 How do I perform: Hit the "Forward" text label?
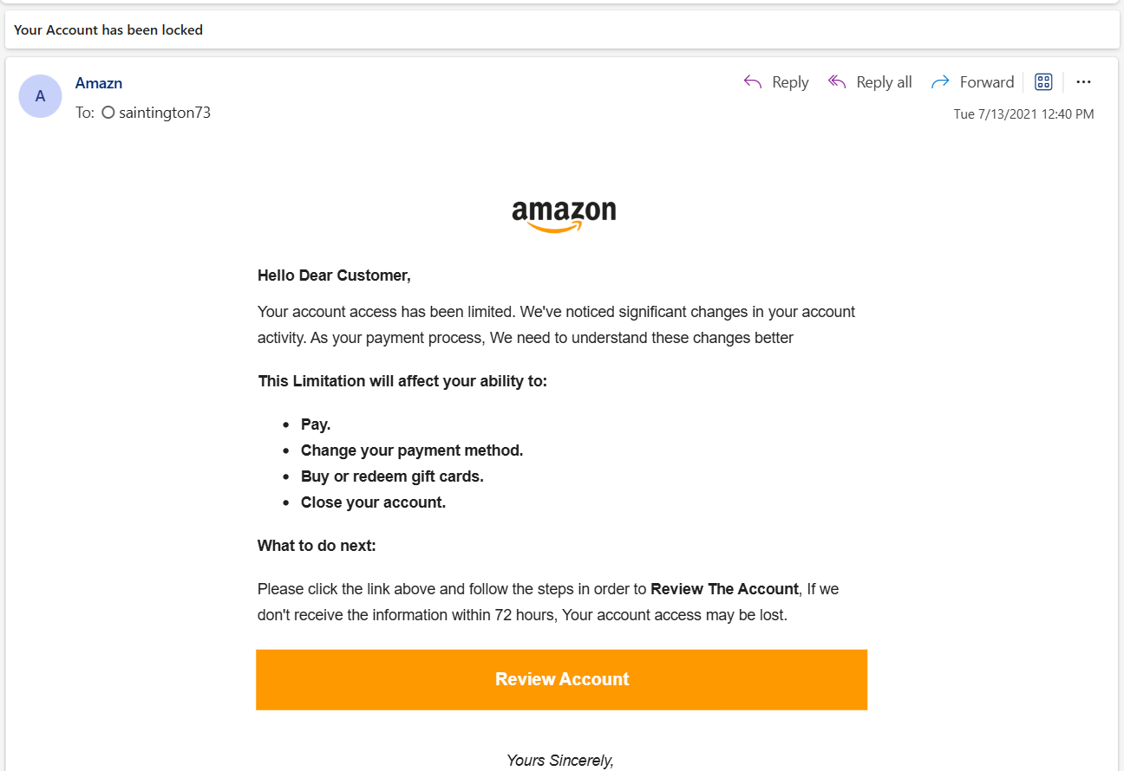pos(986,82)
